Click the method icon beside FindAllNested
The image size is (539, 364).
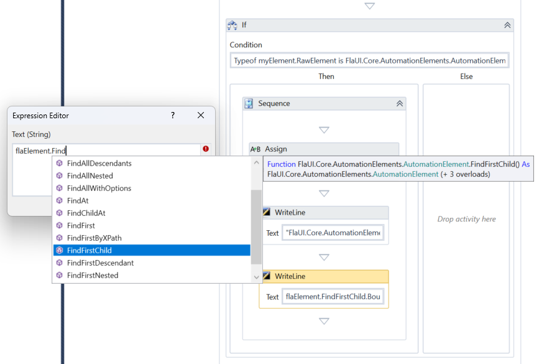[60, 175]
